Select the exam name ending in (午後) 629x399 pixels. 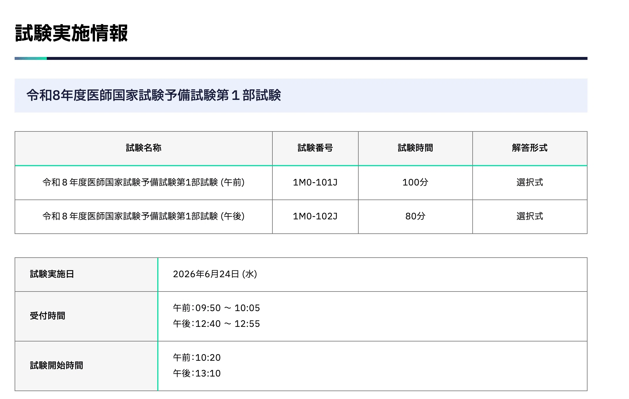coord(144,216)
